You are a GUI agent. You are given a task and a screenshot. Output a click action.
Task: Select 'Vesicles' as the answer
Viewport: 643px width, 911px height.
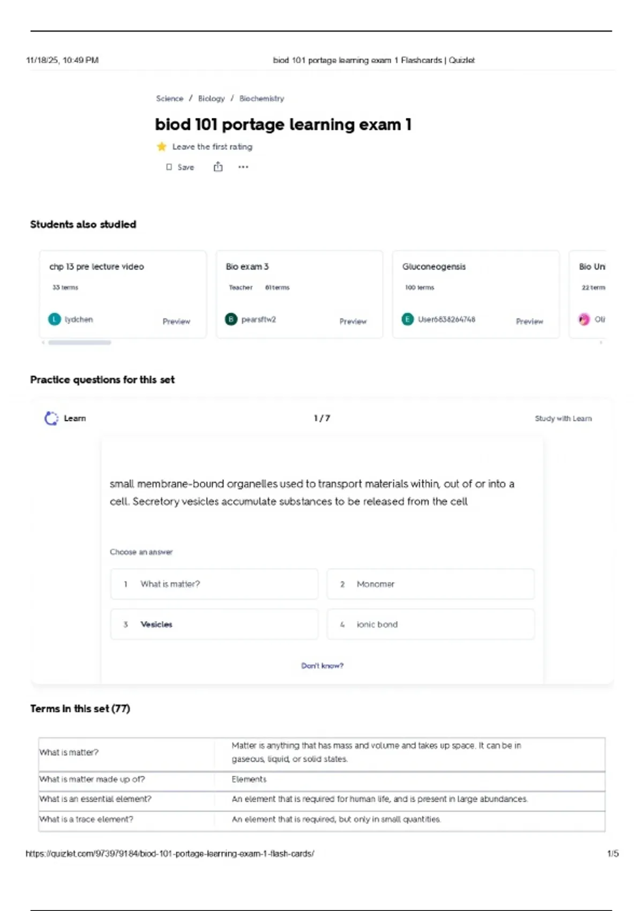pos(214,624)
